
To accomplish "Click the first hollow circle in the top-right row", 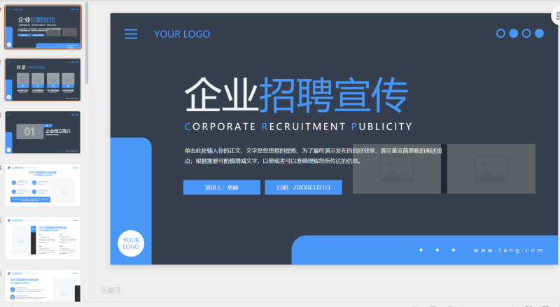I will point(500,33).
